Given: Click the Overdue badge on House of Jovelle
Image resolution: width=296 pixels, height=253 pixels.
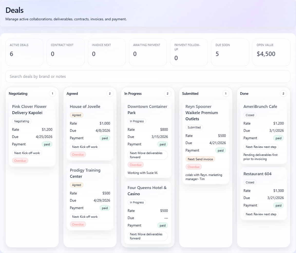Looking at the screenshot, I should click(78, 154).
